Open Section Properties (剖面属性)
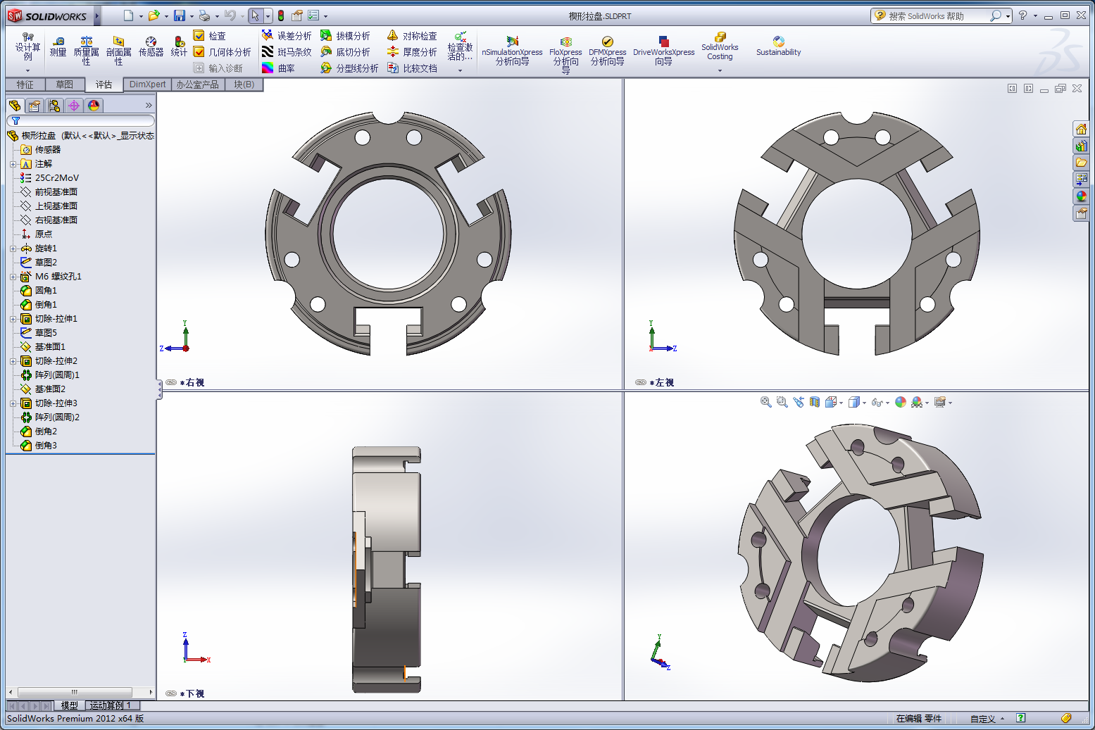The image size is (1095, 730). pos(118,51)
